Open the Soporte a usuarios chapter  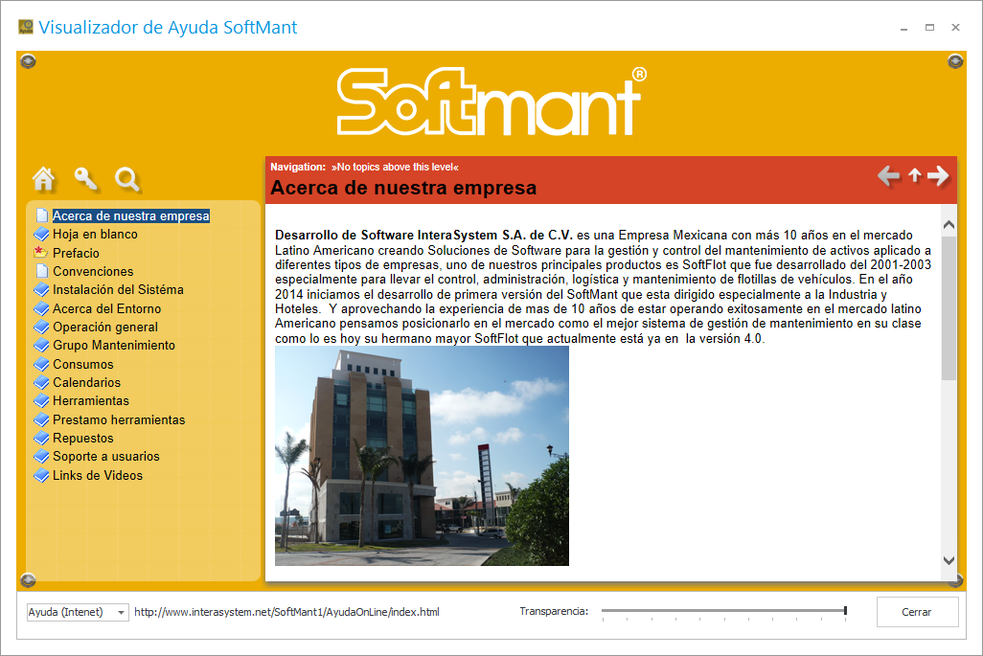[105, 457]
